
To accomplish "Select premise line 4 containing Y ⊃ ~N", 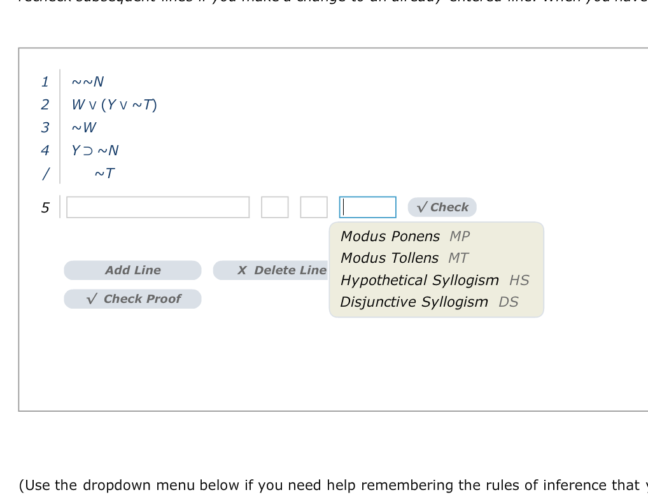I will [95, 150].
